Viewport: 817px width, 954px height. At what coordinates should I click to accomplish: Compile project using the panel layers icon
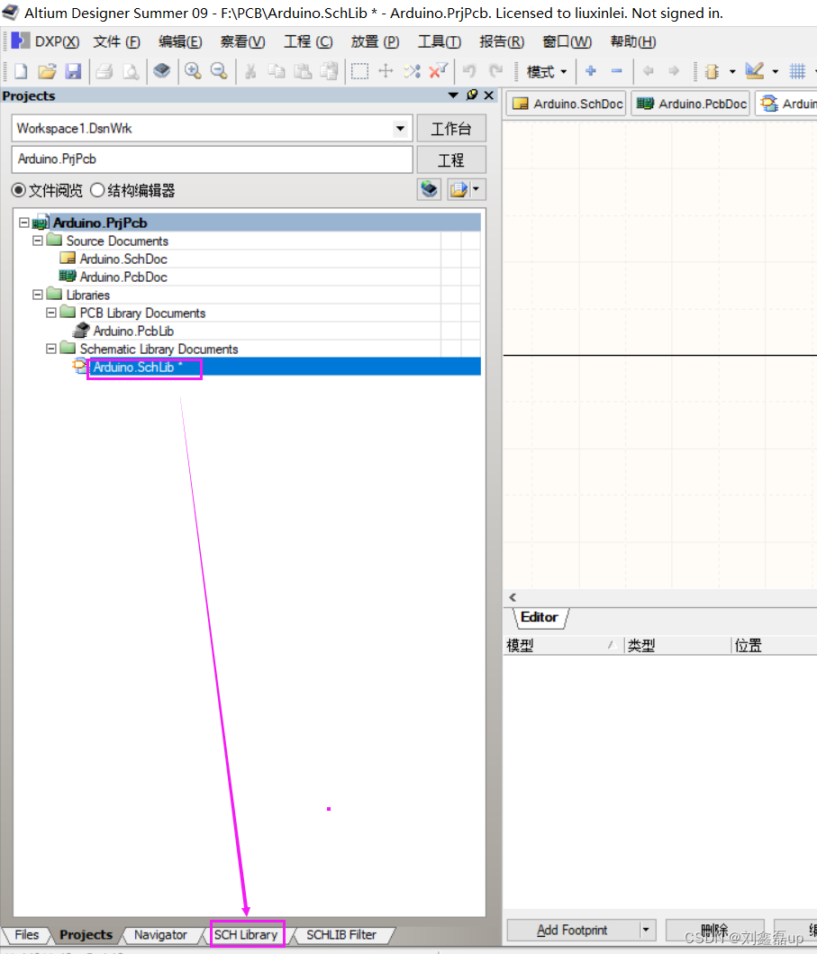(429, 189)
